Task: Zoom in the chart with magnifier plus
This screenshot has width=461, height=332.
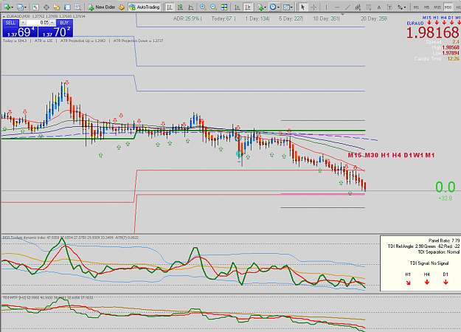Action: tap(203, 7)
